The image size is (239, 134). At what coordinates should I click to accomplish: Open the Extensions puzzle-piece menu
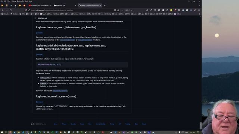[x=195, y=10]
